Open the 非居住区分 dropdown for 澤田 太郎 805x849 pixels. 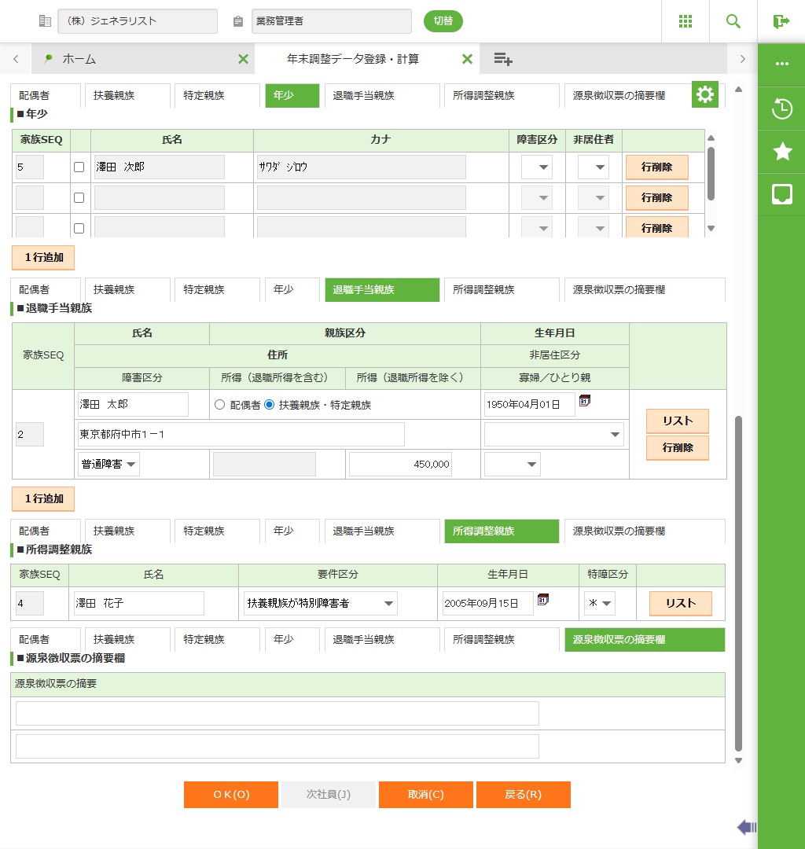[x=554, y=435]
